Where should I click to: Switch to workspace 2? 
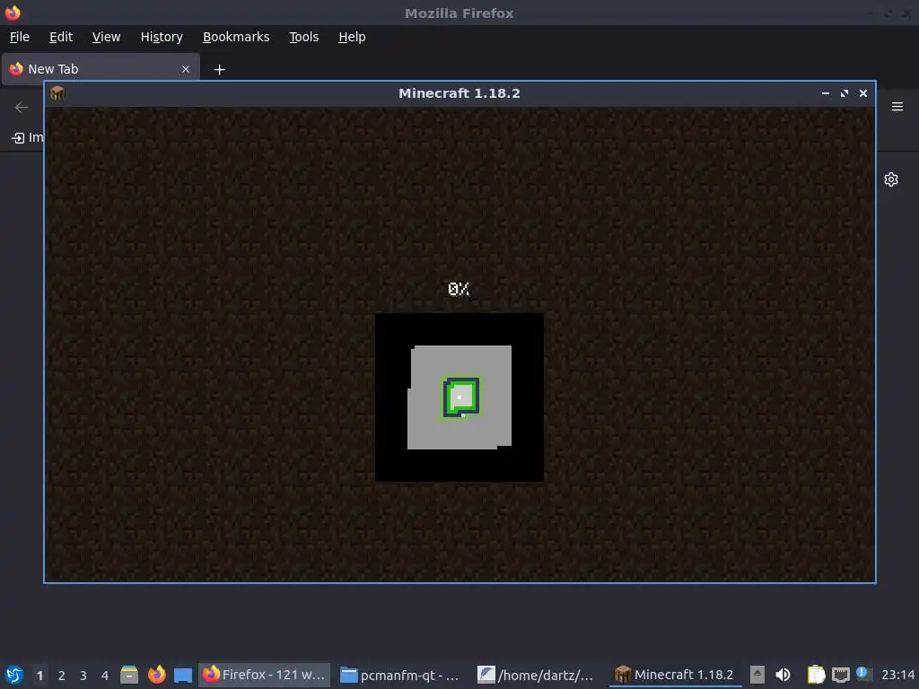[62, 676]
